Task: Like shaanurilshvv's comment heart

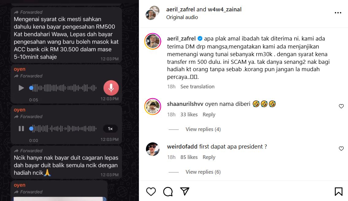Action: pyautogui.click(x=341, y=106)
